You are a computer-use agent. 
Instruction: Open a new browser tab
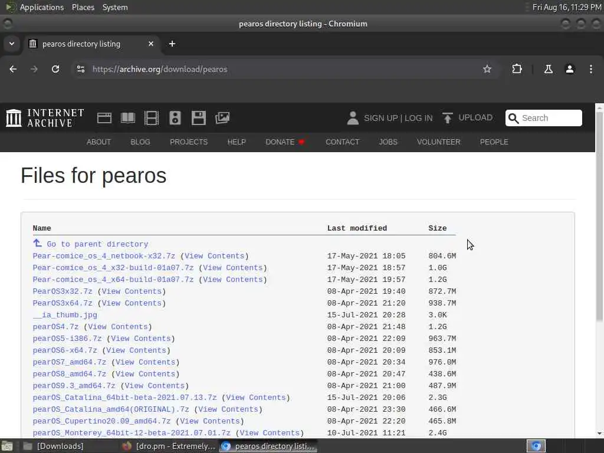[x=172, y=44]
